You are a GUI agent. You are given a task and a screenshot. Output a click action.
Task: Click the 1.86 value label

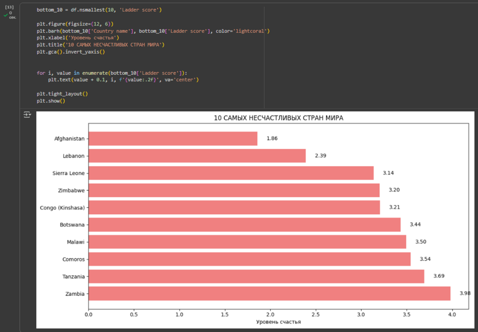272,138
